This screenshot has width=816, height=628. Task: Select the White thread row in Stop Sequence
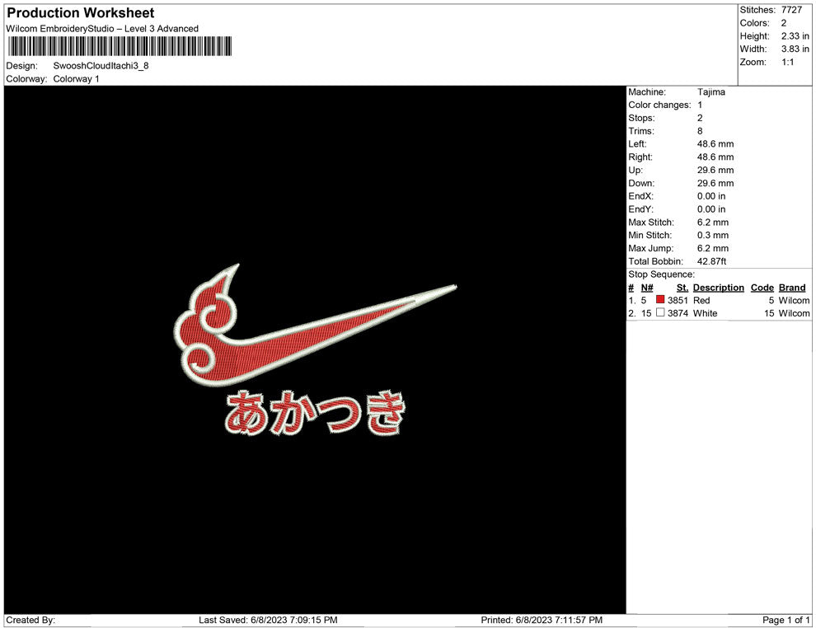pyautogui.click(x=718, y=313)
